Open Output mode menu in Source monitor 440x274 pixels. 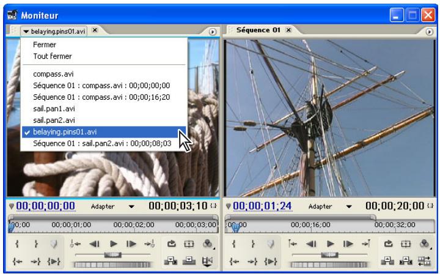(x=208, y=243)
